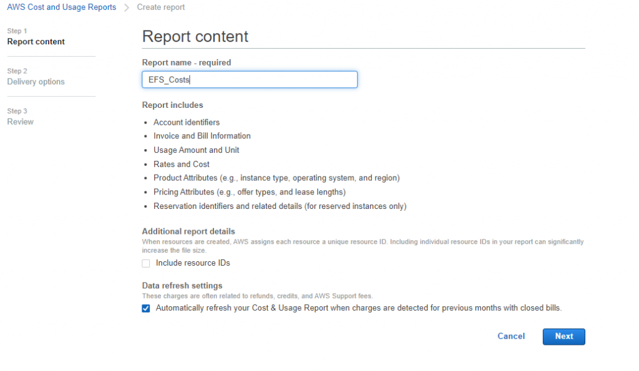This screenshot has height=371, width=639.
Task: Open the AWS Cost and Usage Reports breadcrumb link
Action: point(61,7)
